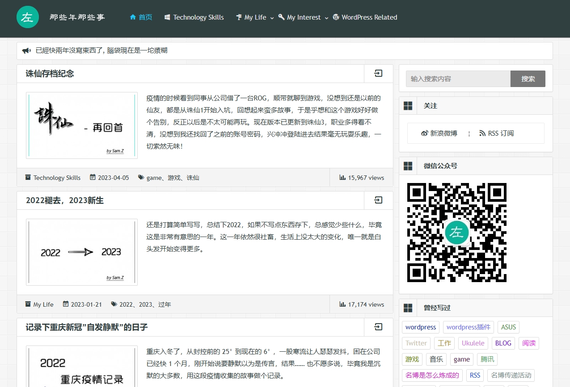
Task: Select the Ukulele tag
Action: [x=473, y=343]
